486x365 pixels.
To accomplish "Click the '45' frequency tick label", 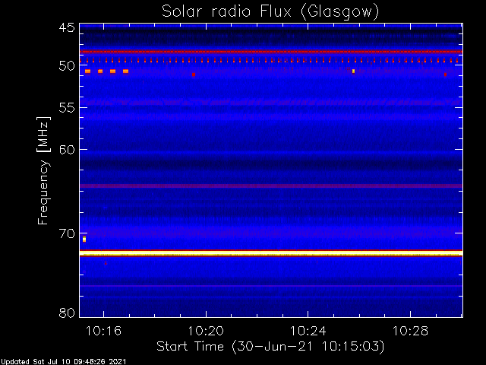I will tap(67, 28).
